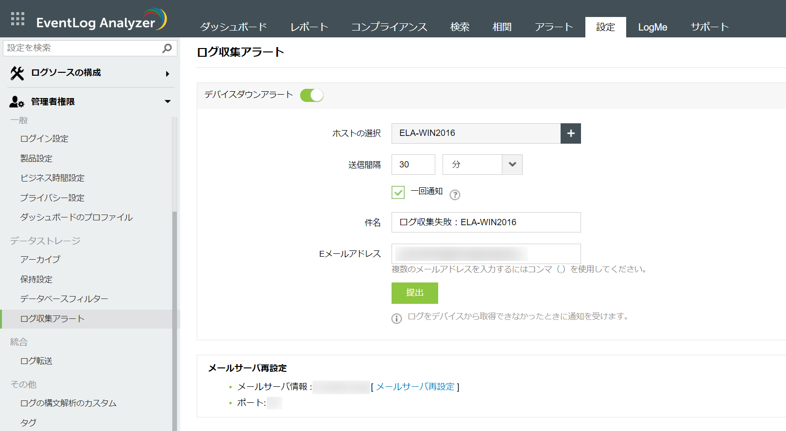This screenshot has width=786, height=431.
Task: Collapse the 管理者権限 section arrow
Action: coord(168,101)
